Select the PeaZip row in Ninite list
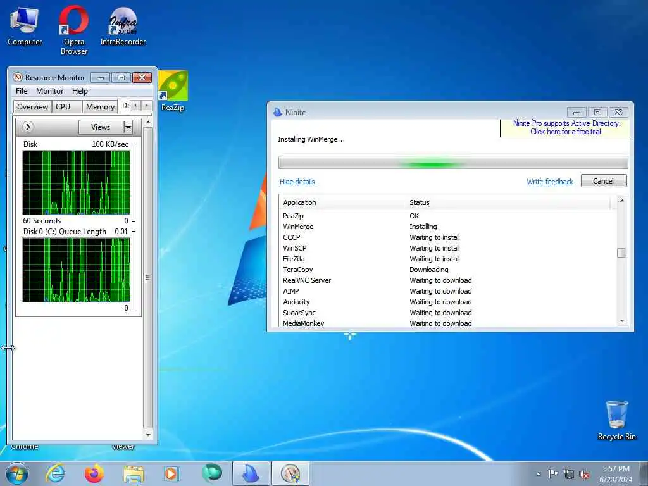The width and height of the screenshot is (648, 486). [448, 216]
